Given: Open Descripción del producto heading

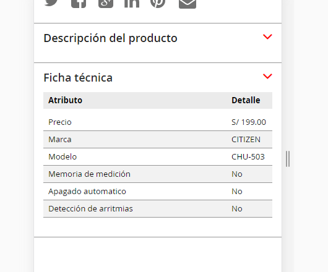Looking at the screenshot, I should coord(110,38).
